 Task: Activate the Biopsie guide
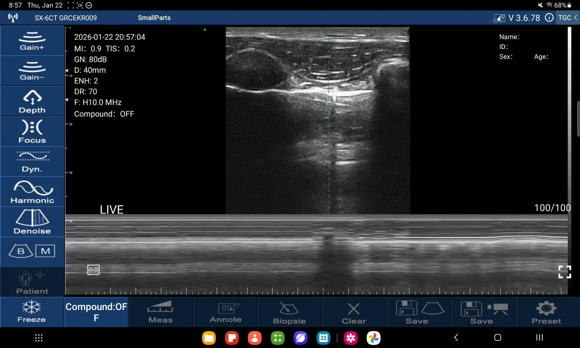coord(290,312)
